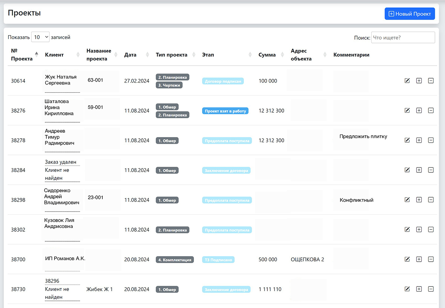The height and width of the screenshot is (308, 445).
Task: Click minus icon in project 38302 row
Action: tap(431, 229)
